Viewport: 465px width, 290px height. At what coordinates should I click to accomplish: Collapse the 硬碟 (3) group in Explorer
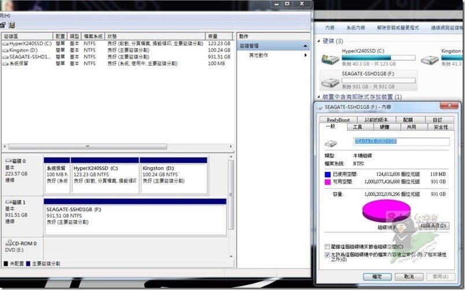[319, 41]
